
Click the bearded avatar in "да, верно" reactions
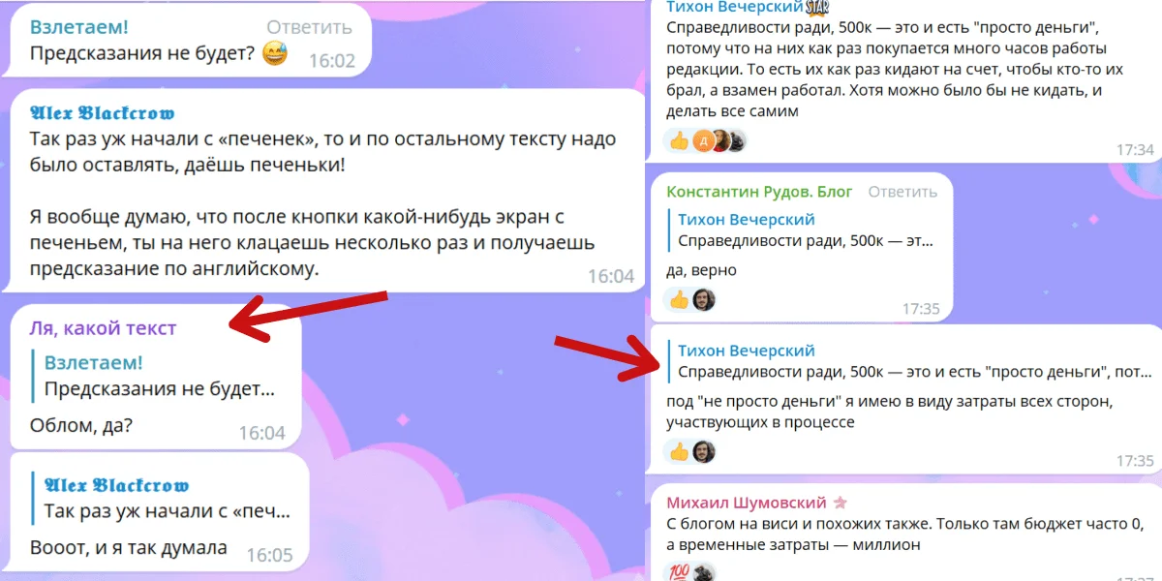[704, 300]
